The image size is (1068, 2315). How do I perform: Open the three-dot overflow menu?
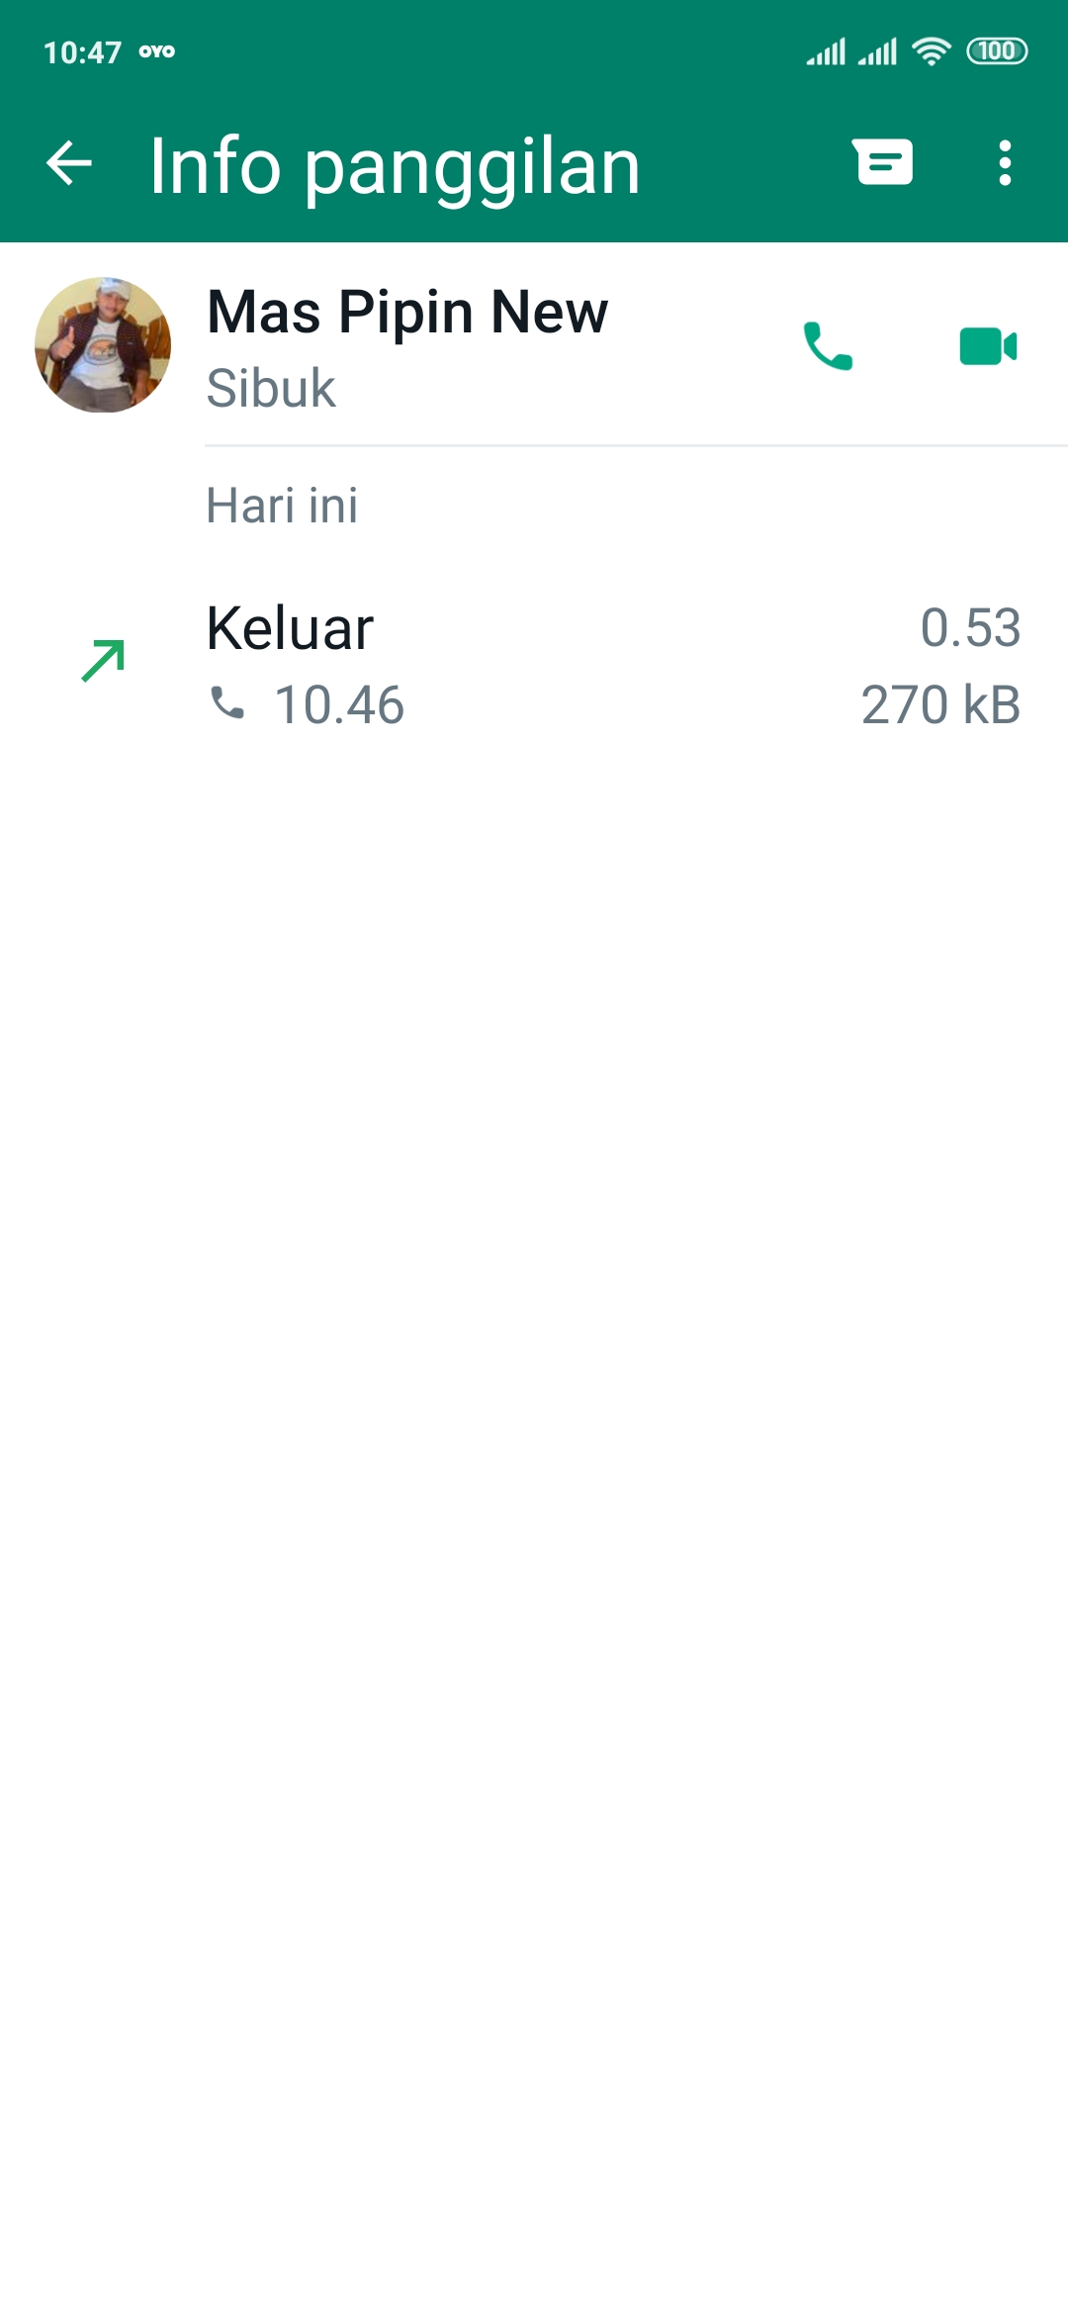1005,163
